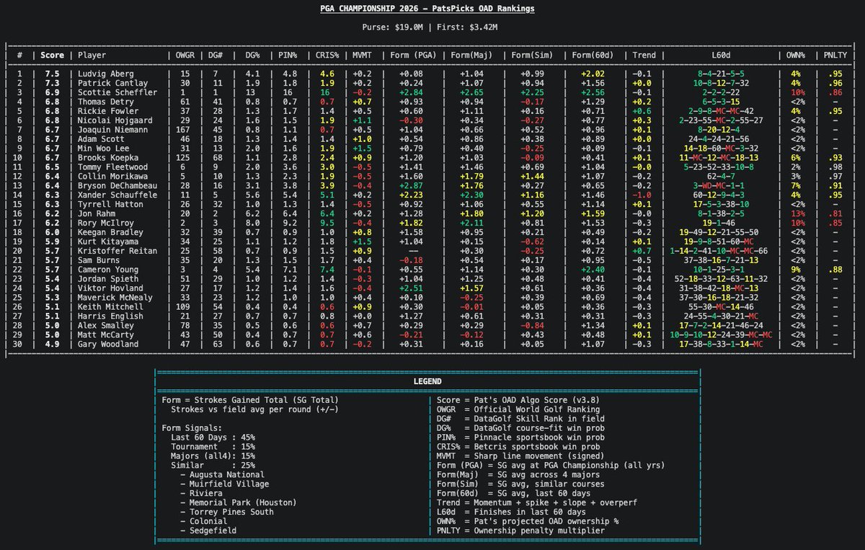Click Score = Pat's OAD Algo Score line

point(517,400)
